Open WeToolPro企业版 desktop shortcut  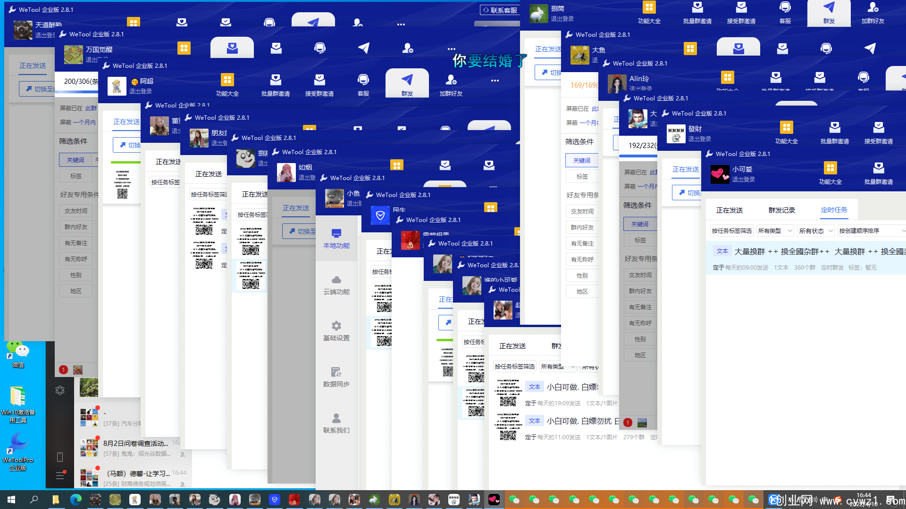[x=18, y=452]
